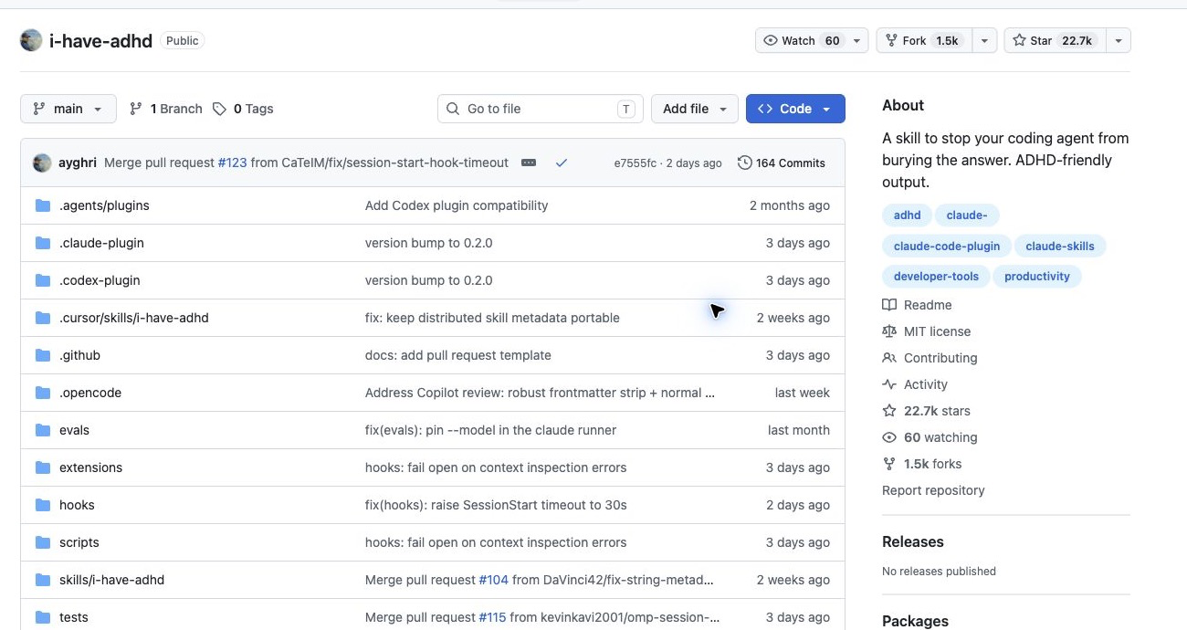Click the green check status icon of latest commit

point(562,163)
